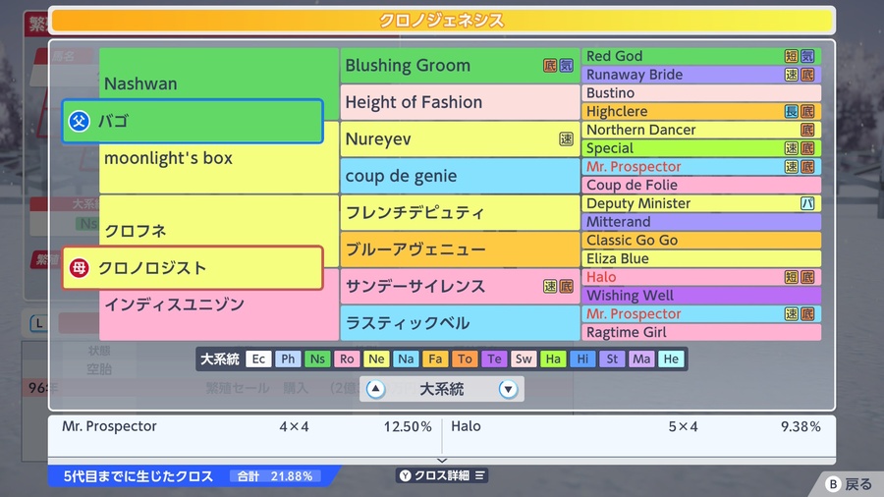884x497 pixels.
Task: Select the St lineage color swatch
Action: pyautogui.click(x=612, y=359)
